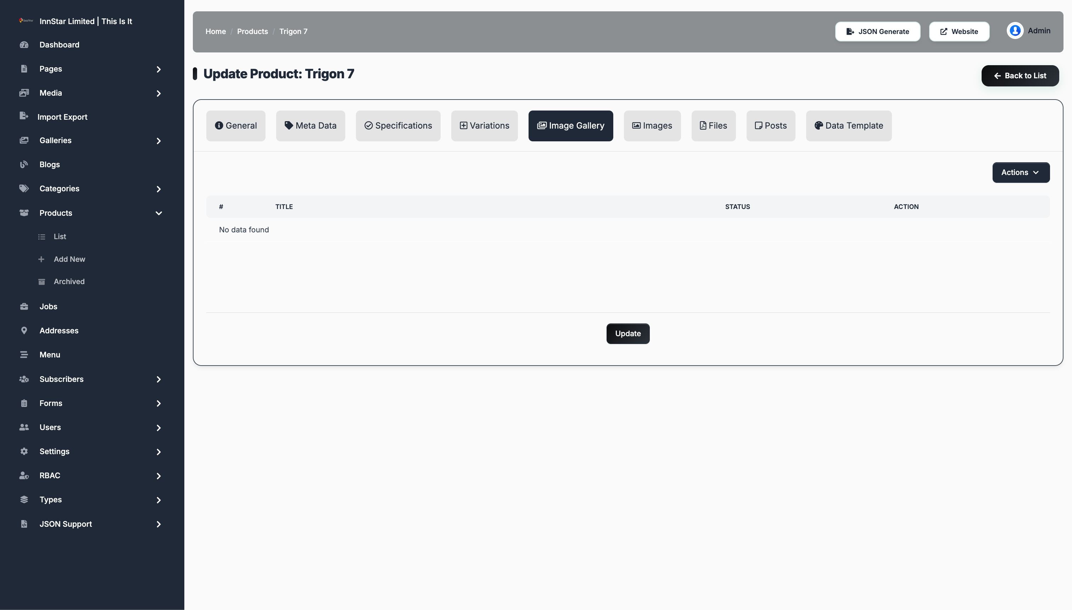Open the Data Template tab
Image resolution: width=1072 pixels, height=610 pixels.
[x=849, y=126]
